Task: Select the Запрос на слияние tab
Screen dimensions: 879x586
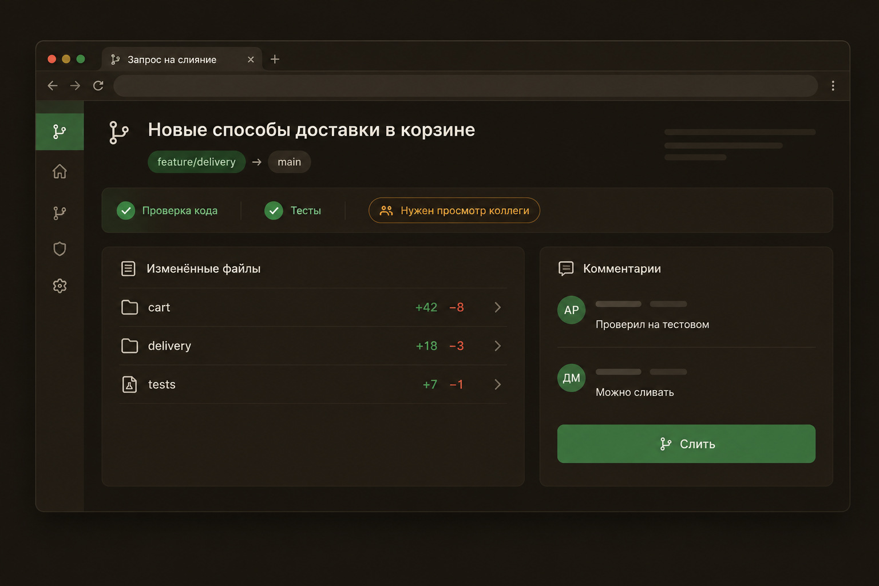Action: pos(182,60)
